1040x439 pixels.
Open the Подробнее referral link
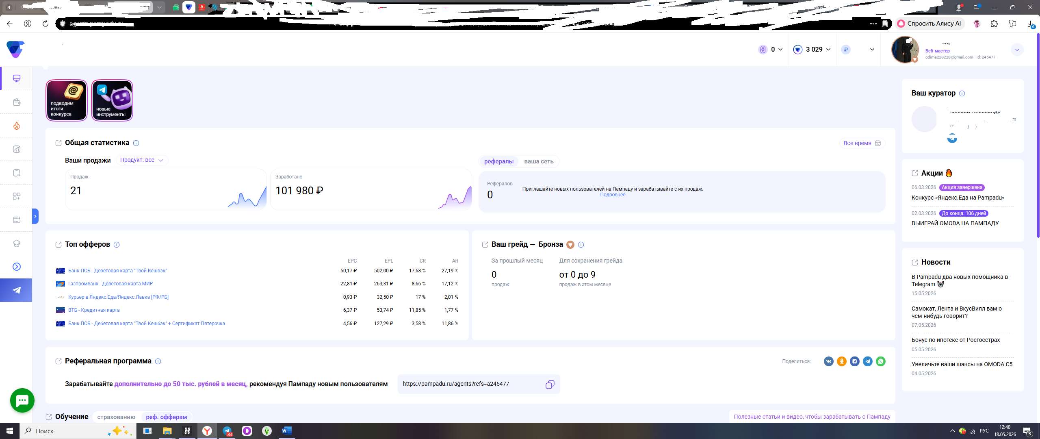tap(613, 195)
